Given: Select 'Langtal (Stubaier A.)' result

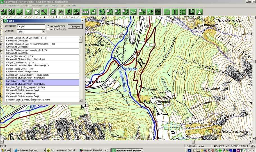Looking at the screenshot, I should pos(42,58).
